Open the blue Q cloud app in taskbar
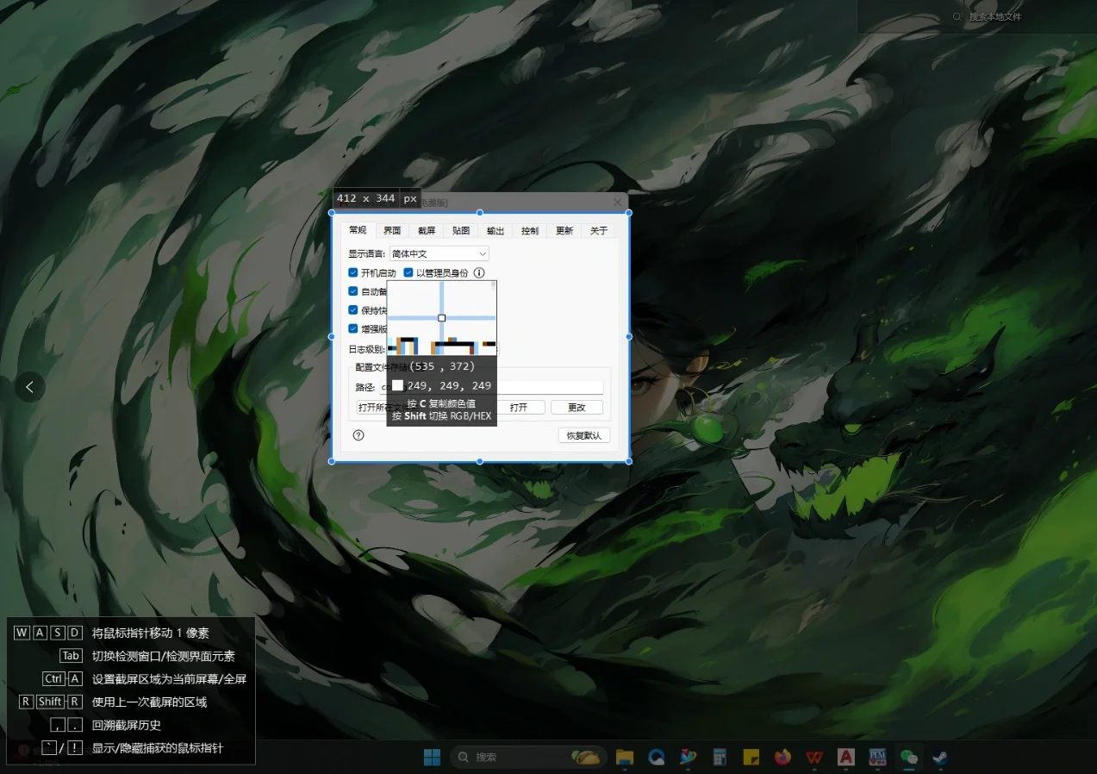The image size is (1097, 774). pos(657,757)
